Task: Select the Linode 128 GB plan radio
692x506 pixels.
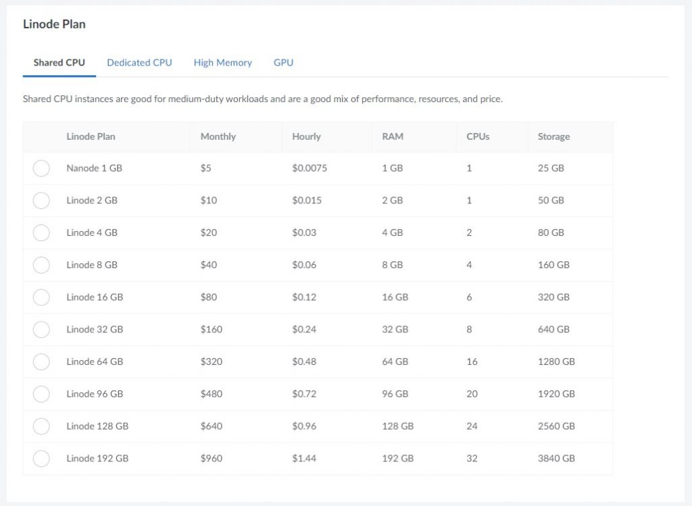Action: click(x=41, y=426)
